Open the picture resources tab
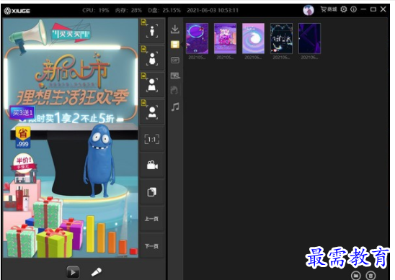The width and height of the screenshot is (395, 280). click(x=175, y=76)
